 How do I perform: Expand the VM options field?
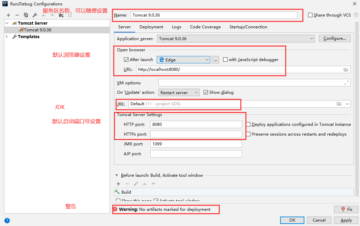347,83
